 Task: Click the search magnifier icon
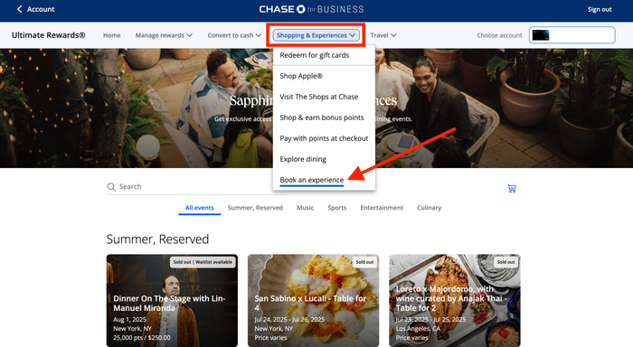click(x=111, y=187)
